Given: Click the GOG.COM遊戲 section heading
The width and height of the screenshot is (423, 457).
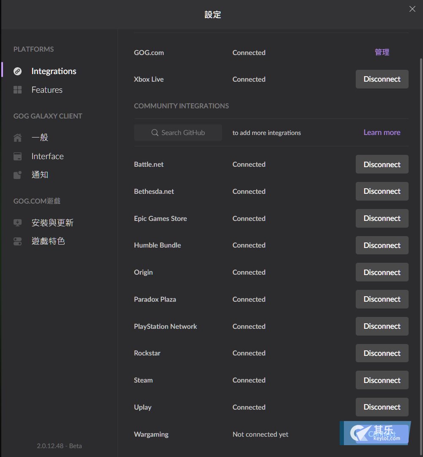Looking at the screenshot, I should [x=37, y=201].
